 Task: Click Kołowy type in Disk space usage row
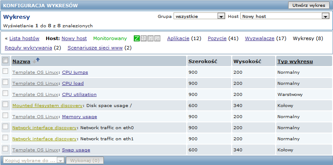(x=285, y=105)
